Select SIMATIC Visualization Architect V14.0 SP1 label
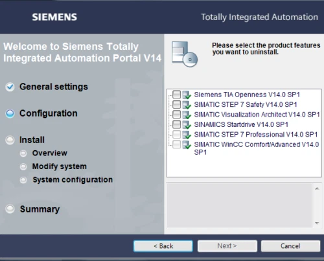The width and height of the screenshot is (324, 261). [257, 115]
